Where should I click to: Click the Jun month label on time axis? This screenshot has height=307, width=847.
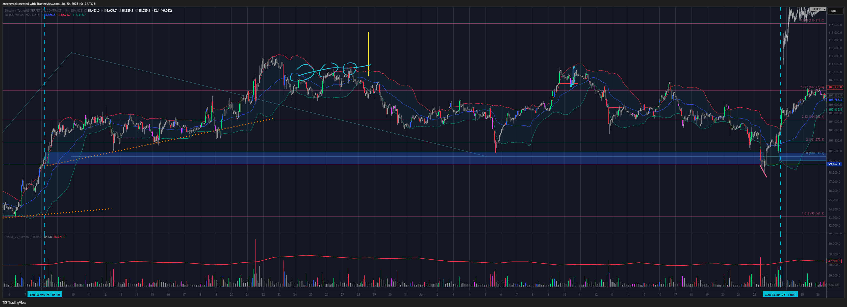(x=422, y=294)
